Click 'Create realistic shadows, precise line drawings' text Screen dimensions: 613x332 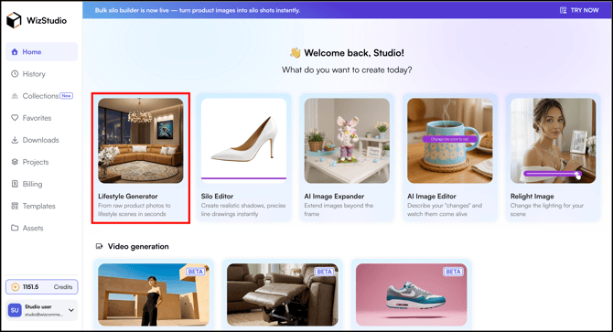[243, 209]
